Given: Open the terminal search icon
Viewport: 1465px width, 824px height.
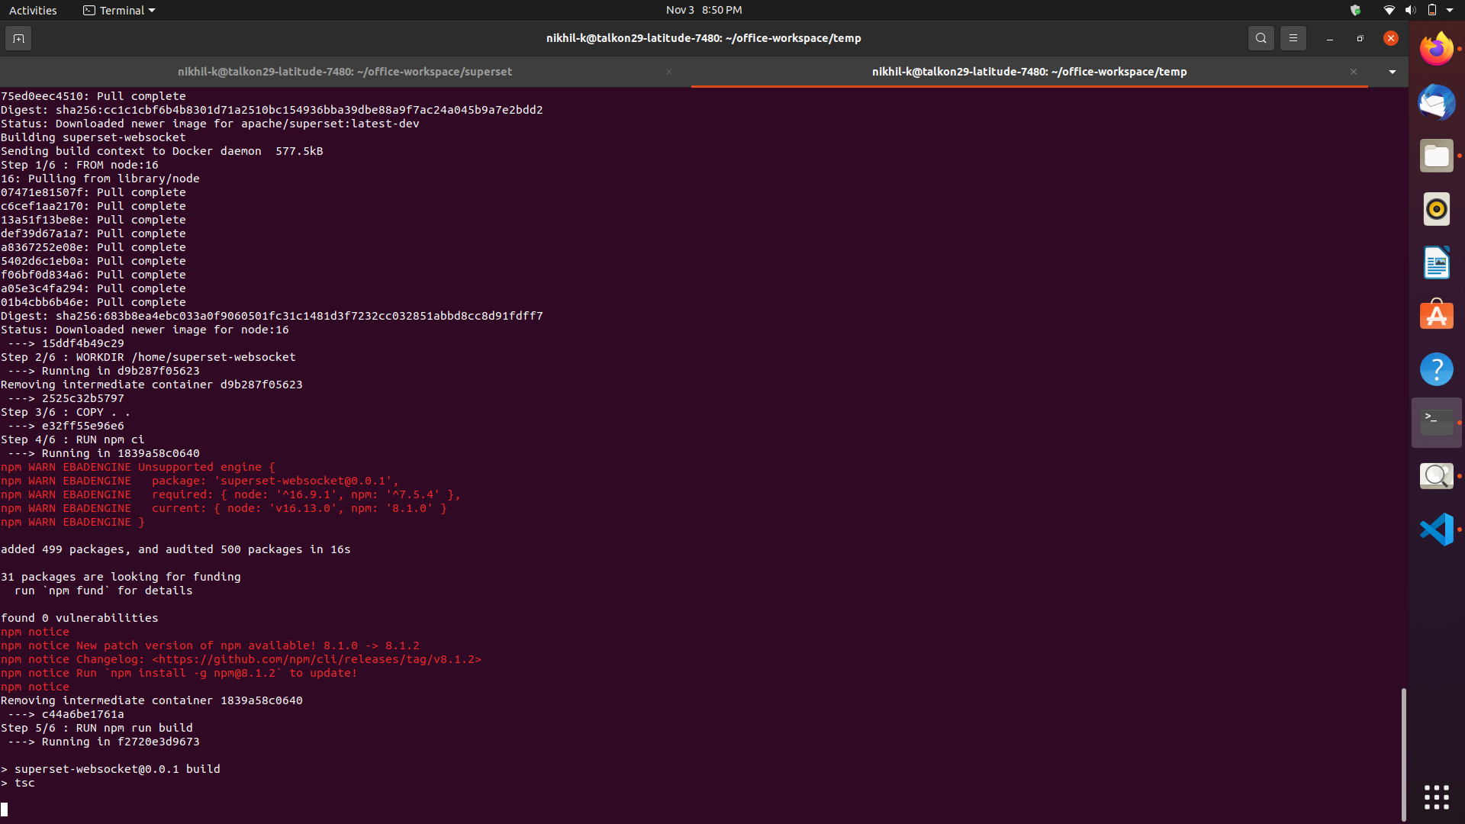Looking at the screenshot, I should [1261, 38].
